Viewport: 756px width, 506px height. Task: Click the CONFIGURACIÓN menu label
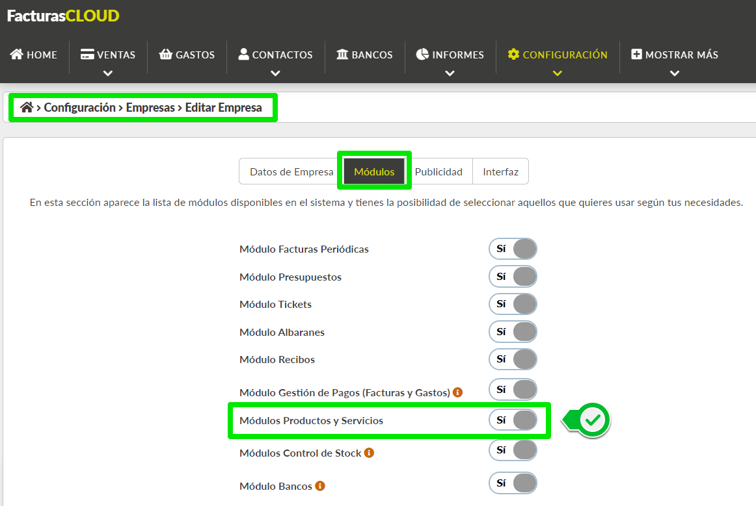[565, 55]
